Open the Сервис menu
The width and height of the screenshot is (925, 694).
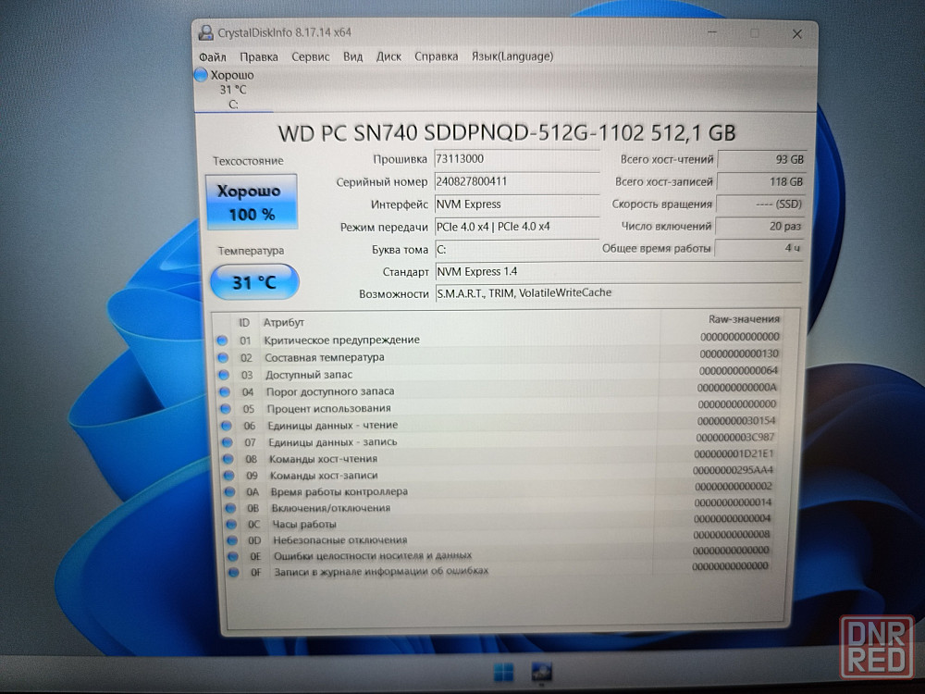tap(310, 56)
